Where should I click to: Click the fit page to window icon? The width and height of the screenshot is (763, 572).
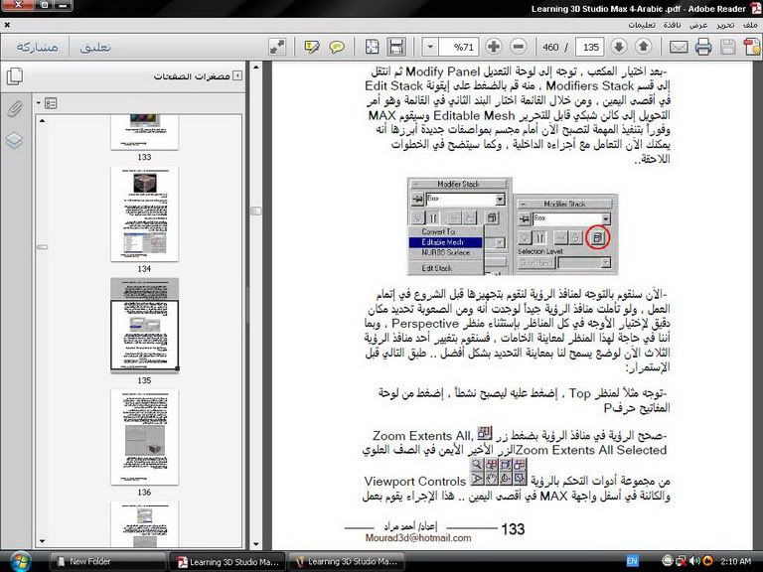(x=373, y=47)
